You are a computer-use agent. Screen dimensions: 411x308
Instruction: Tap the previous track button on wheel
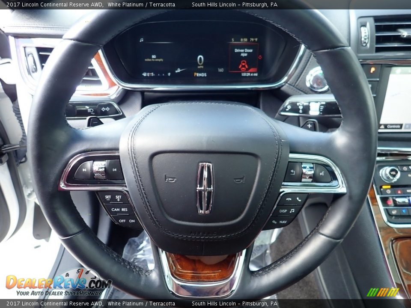tap(84, 170)
